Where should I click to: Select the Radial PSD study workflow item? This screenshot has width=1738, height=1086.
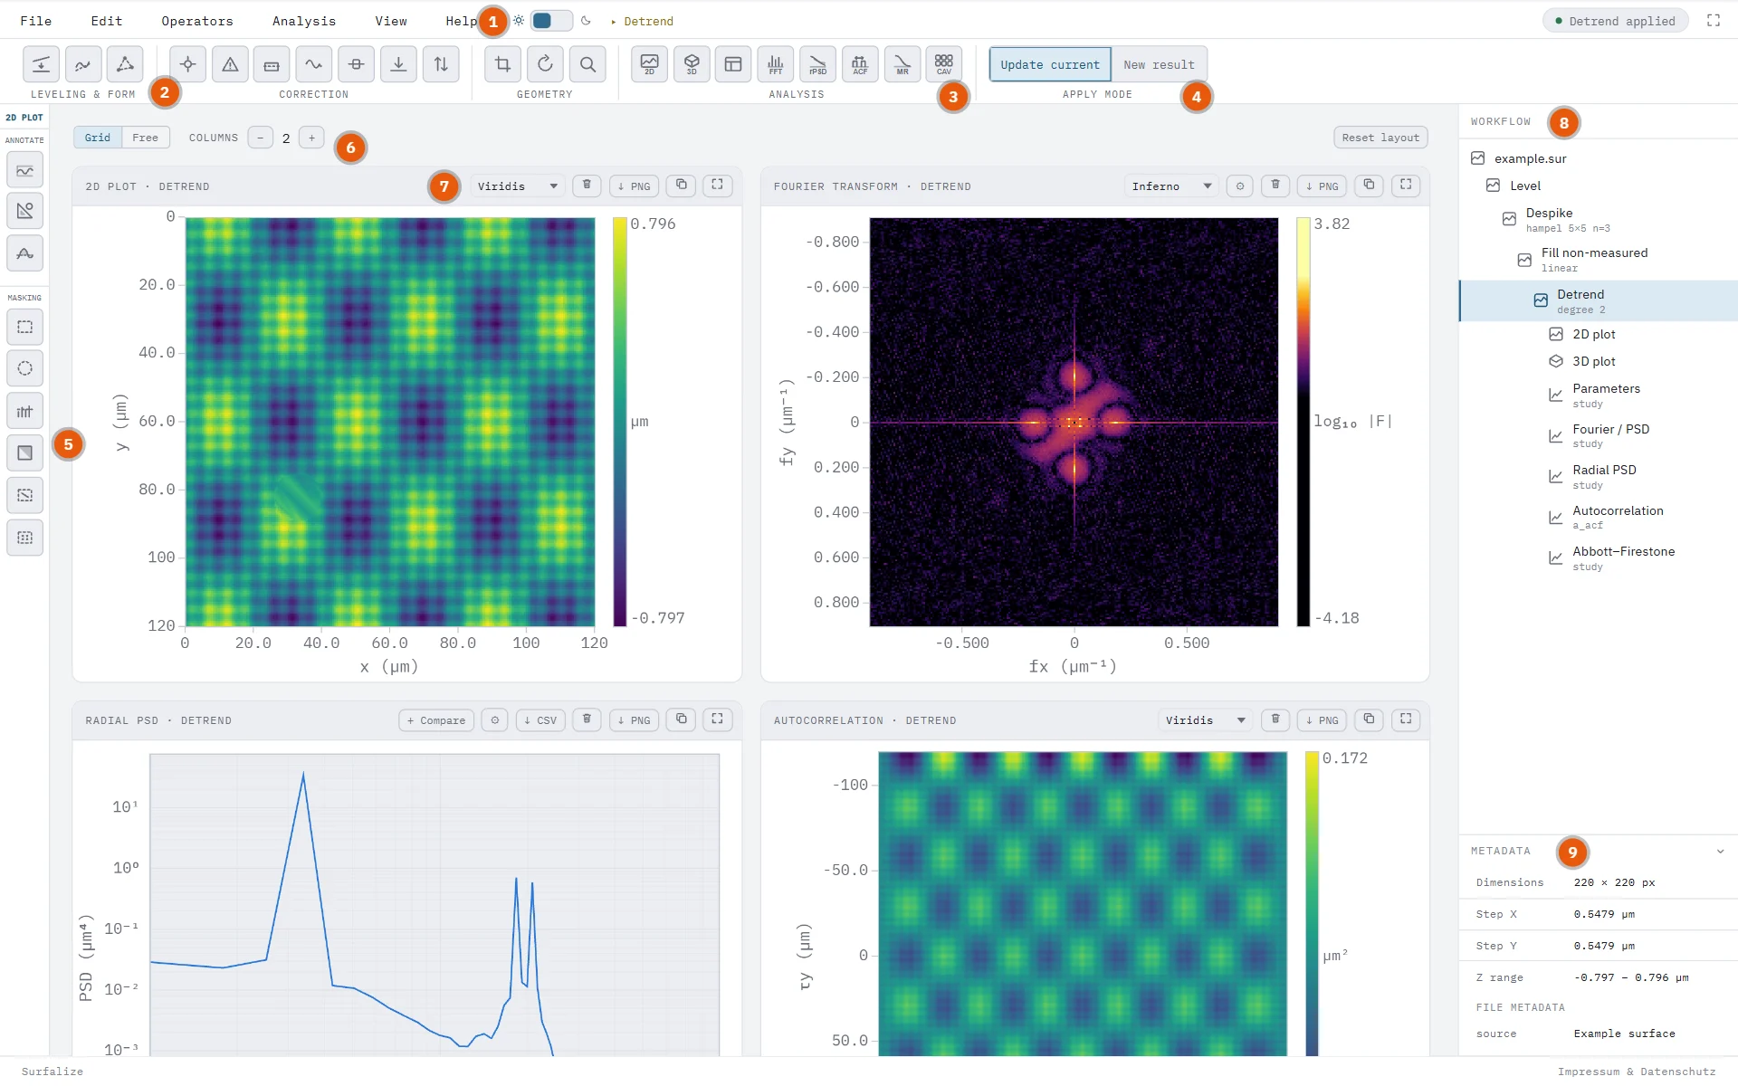point(1598,476)
